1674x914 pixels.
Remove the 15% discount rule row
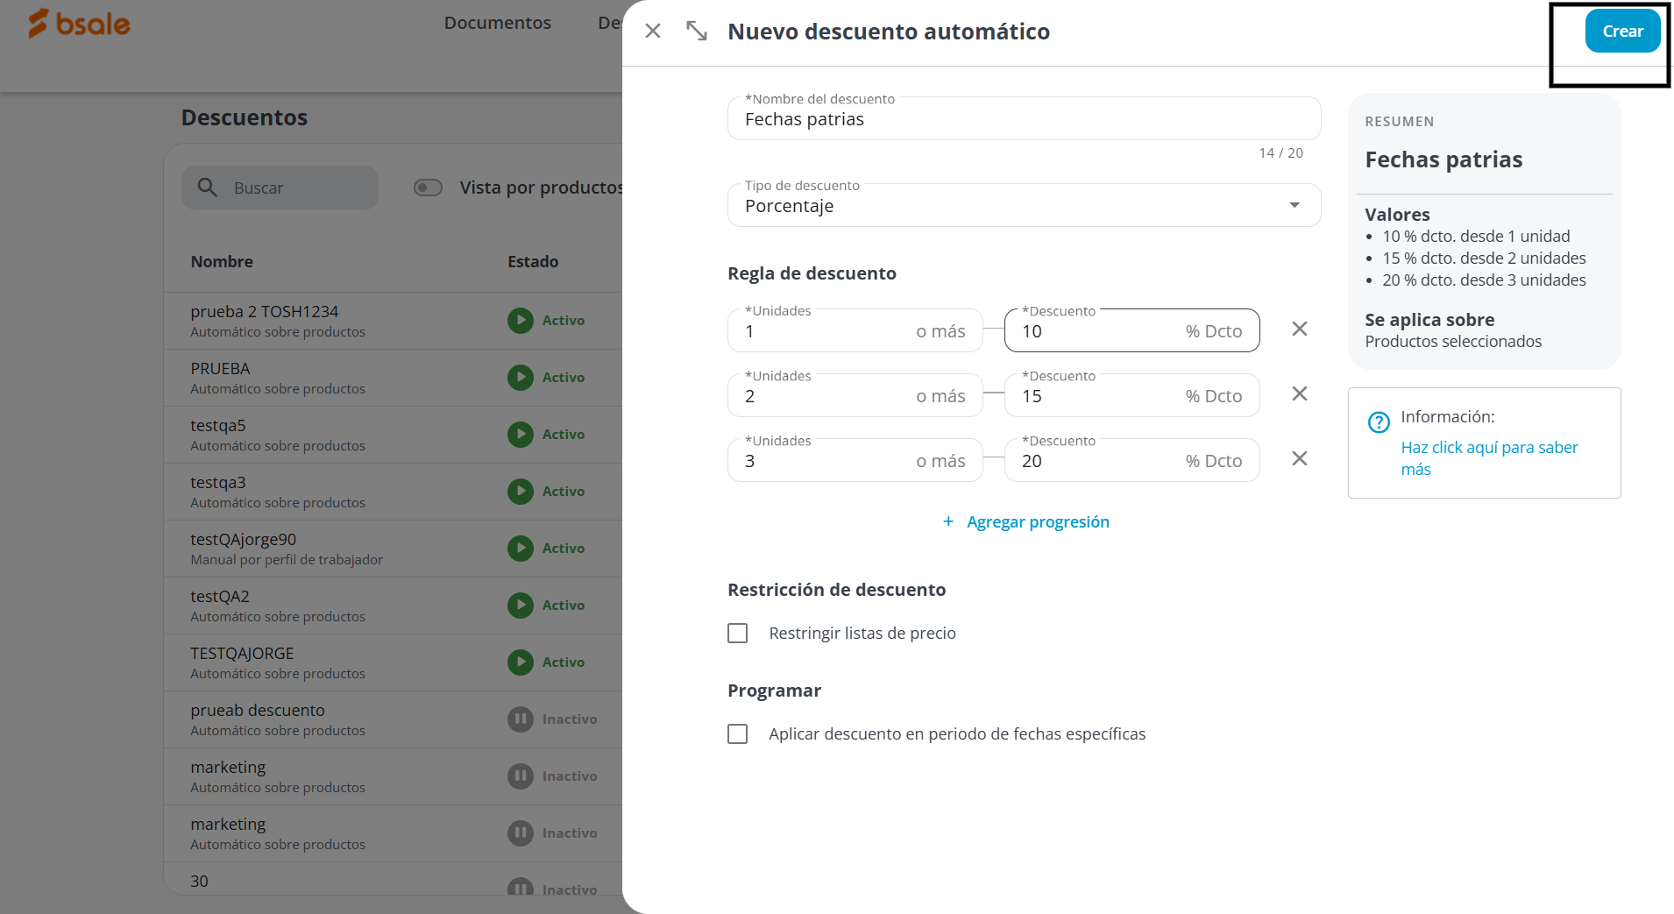pyautogui.click(x=1300, y=394)
